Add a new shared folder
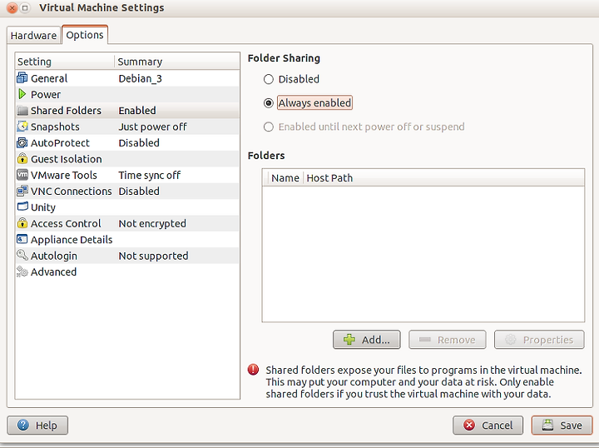Viewport: 599px width, 448px height. point(367,340)
